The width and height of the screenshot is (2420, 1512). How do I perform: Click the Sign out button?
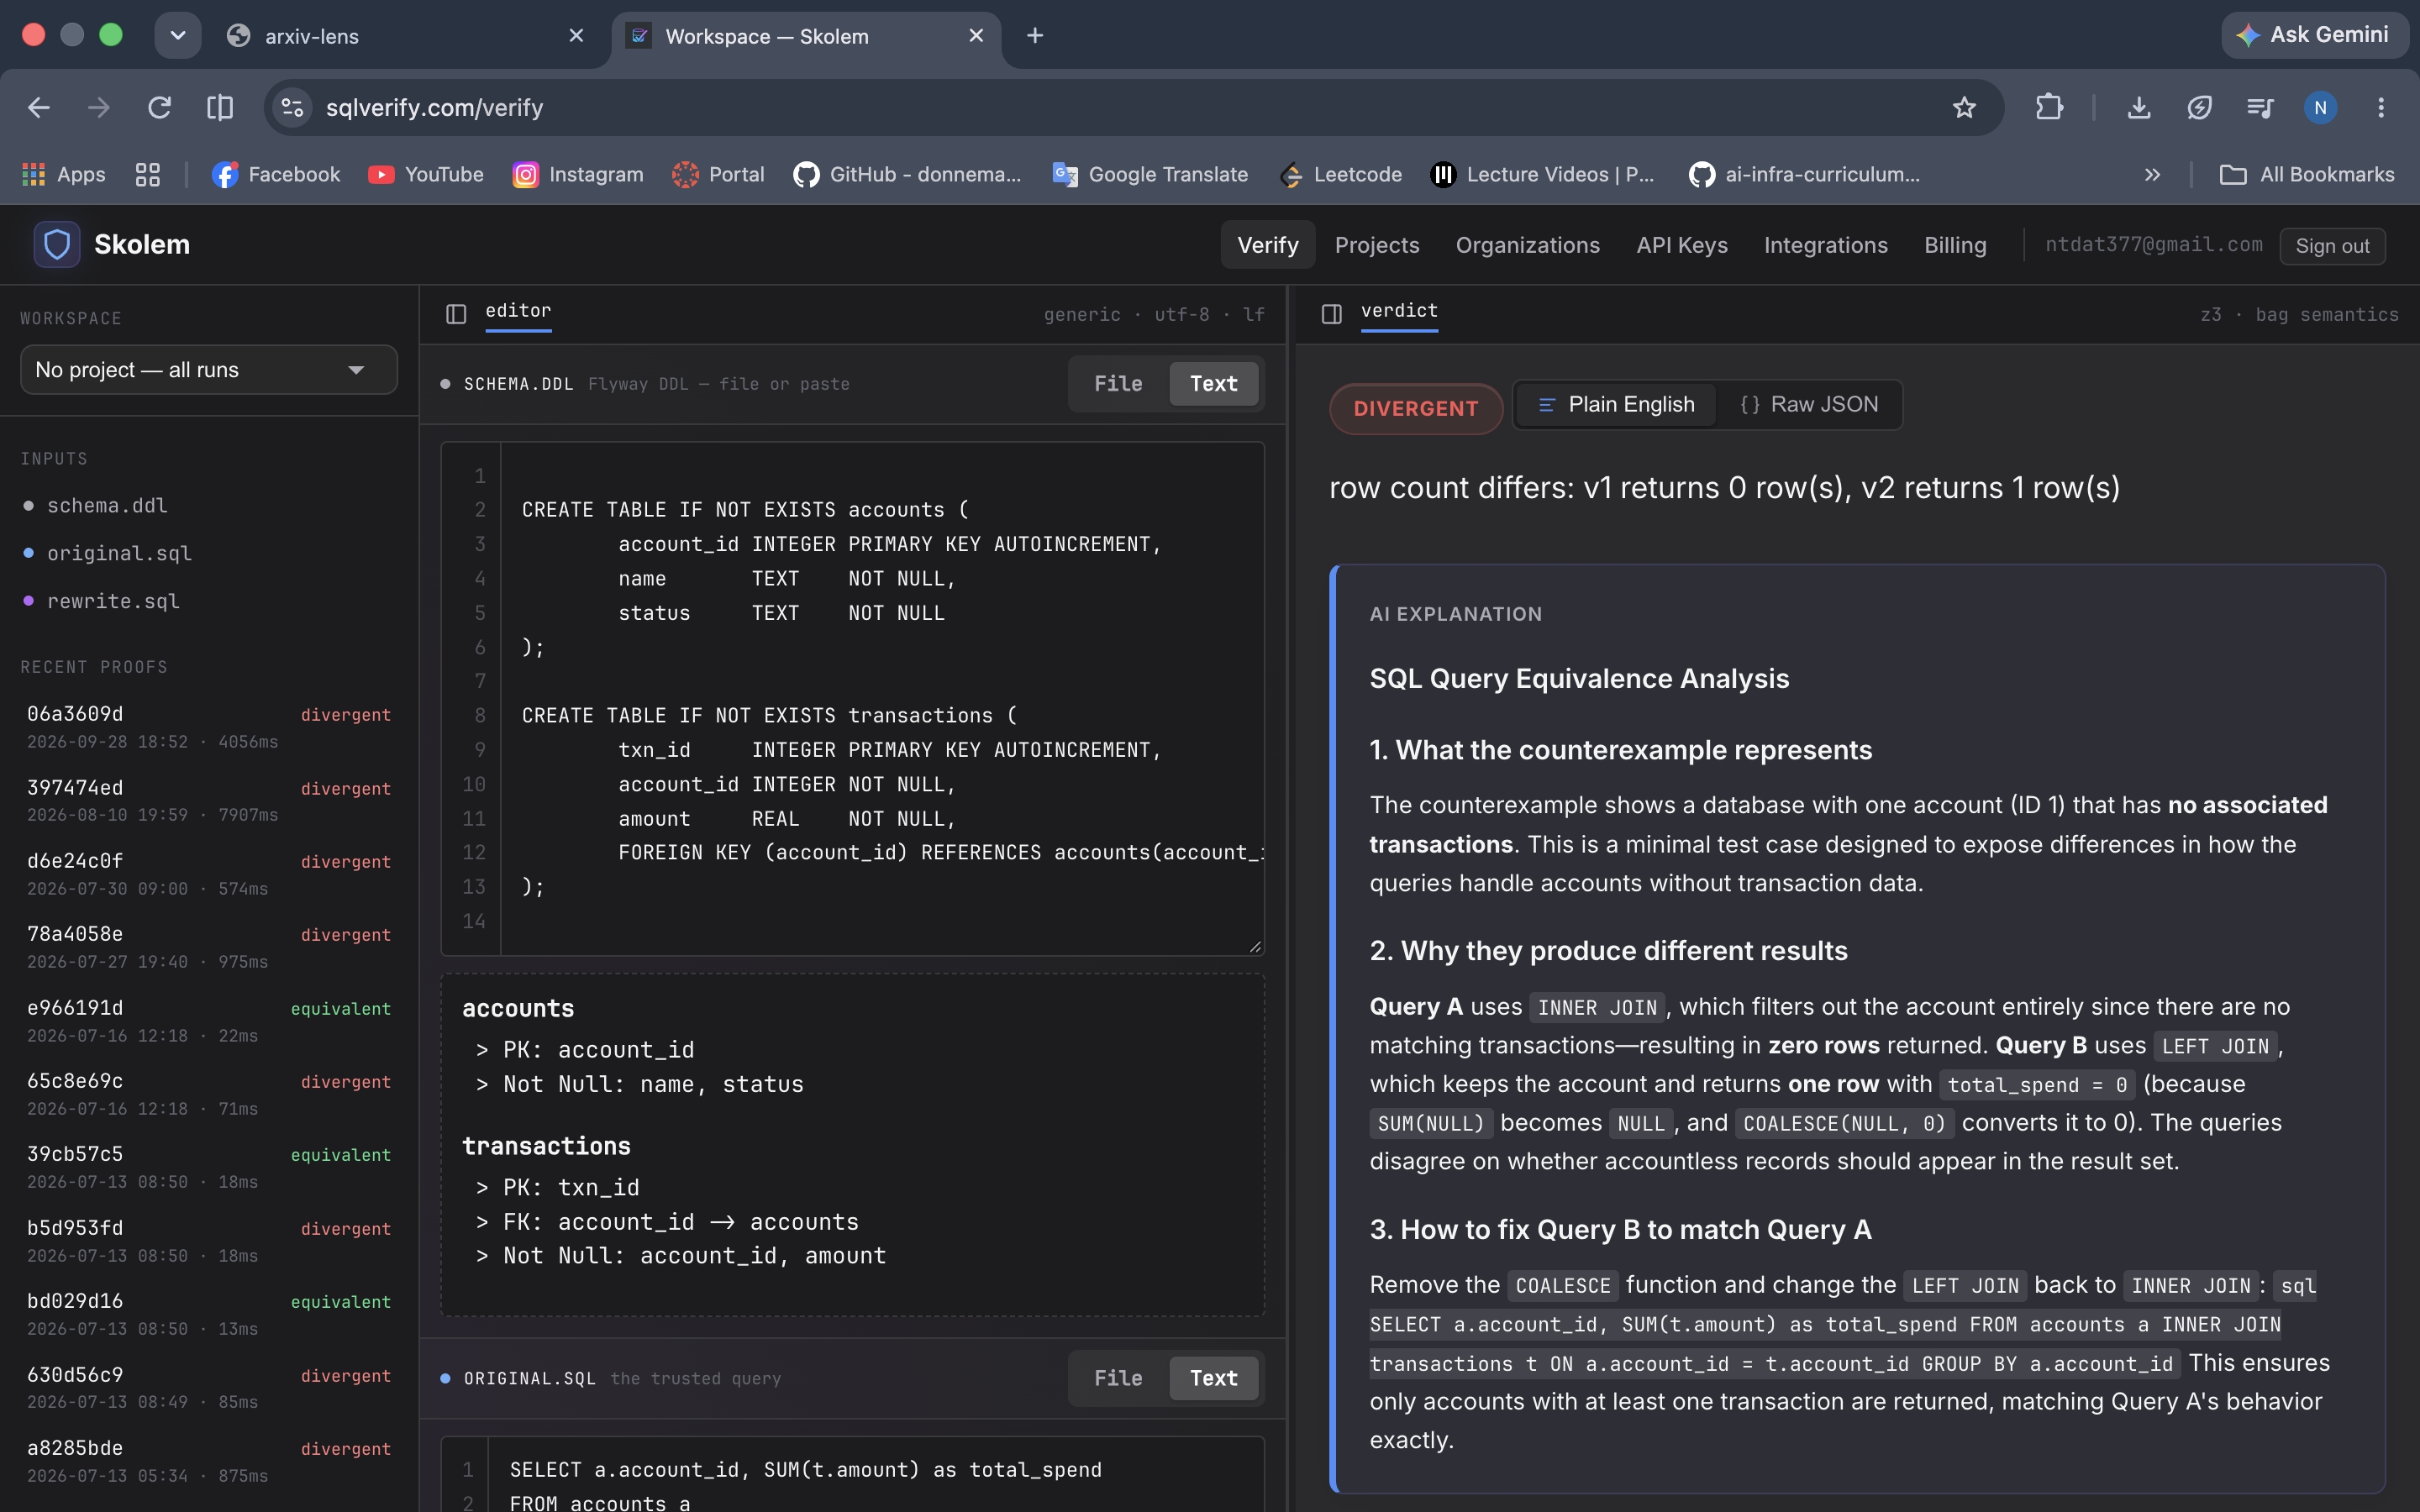[2332, 246]
